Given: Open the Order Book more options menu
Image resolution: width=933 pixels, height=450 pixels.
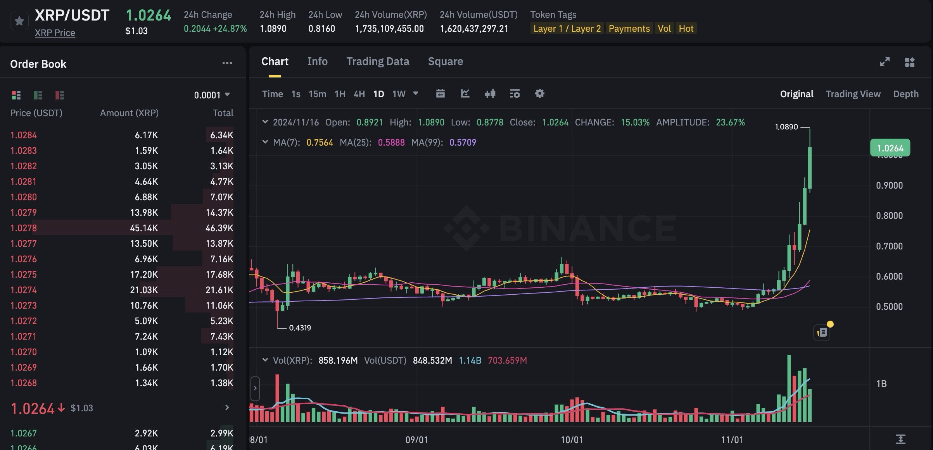Looking at the screenshot, I should tap(227, 63).
